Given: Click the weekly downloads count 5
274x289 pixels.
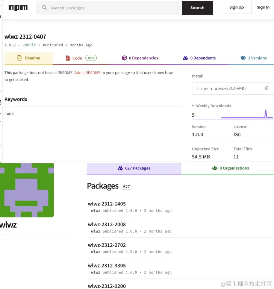Looking at the screenshot, I should (x=193, y=115).
